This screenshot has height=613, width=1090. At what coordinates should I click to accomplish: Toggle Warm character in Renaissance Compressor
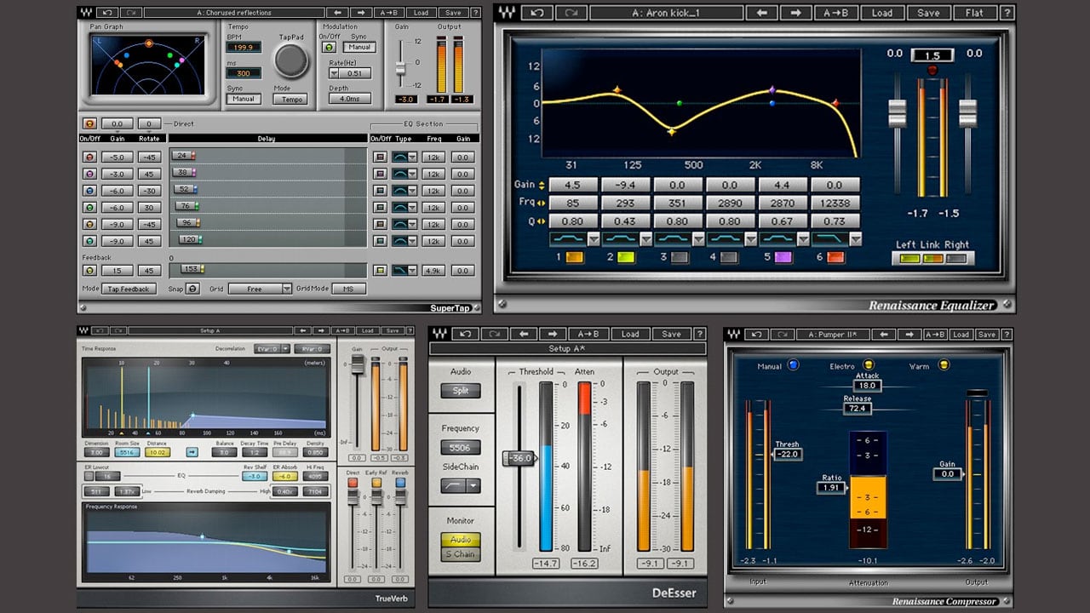(x=944, y=365)
